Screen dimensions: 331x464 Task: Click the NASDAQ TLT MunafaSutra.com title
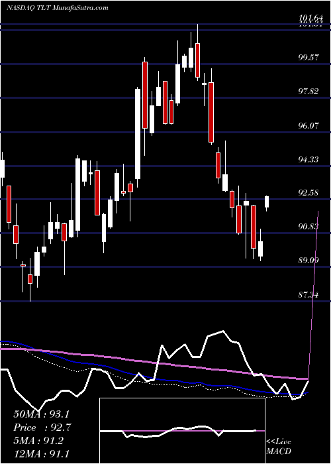58,8
